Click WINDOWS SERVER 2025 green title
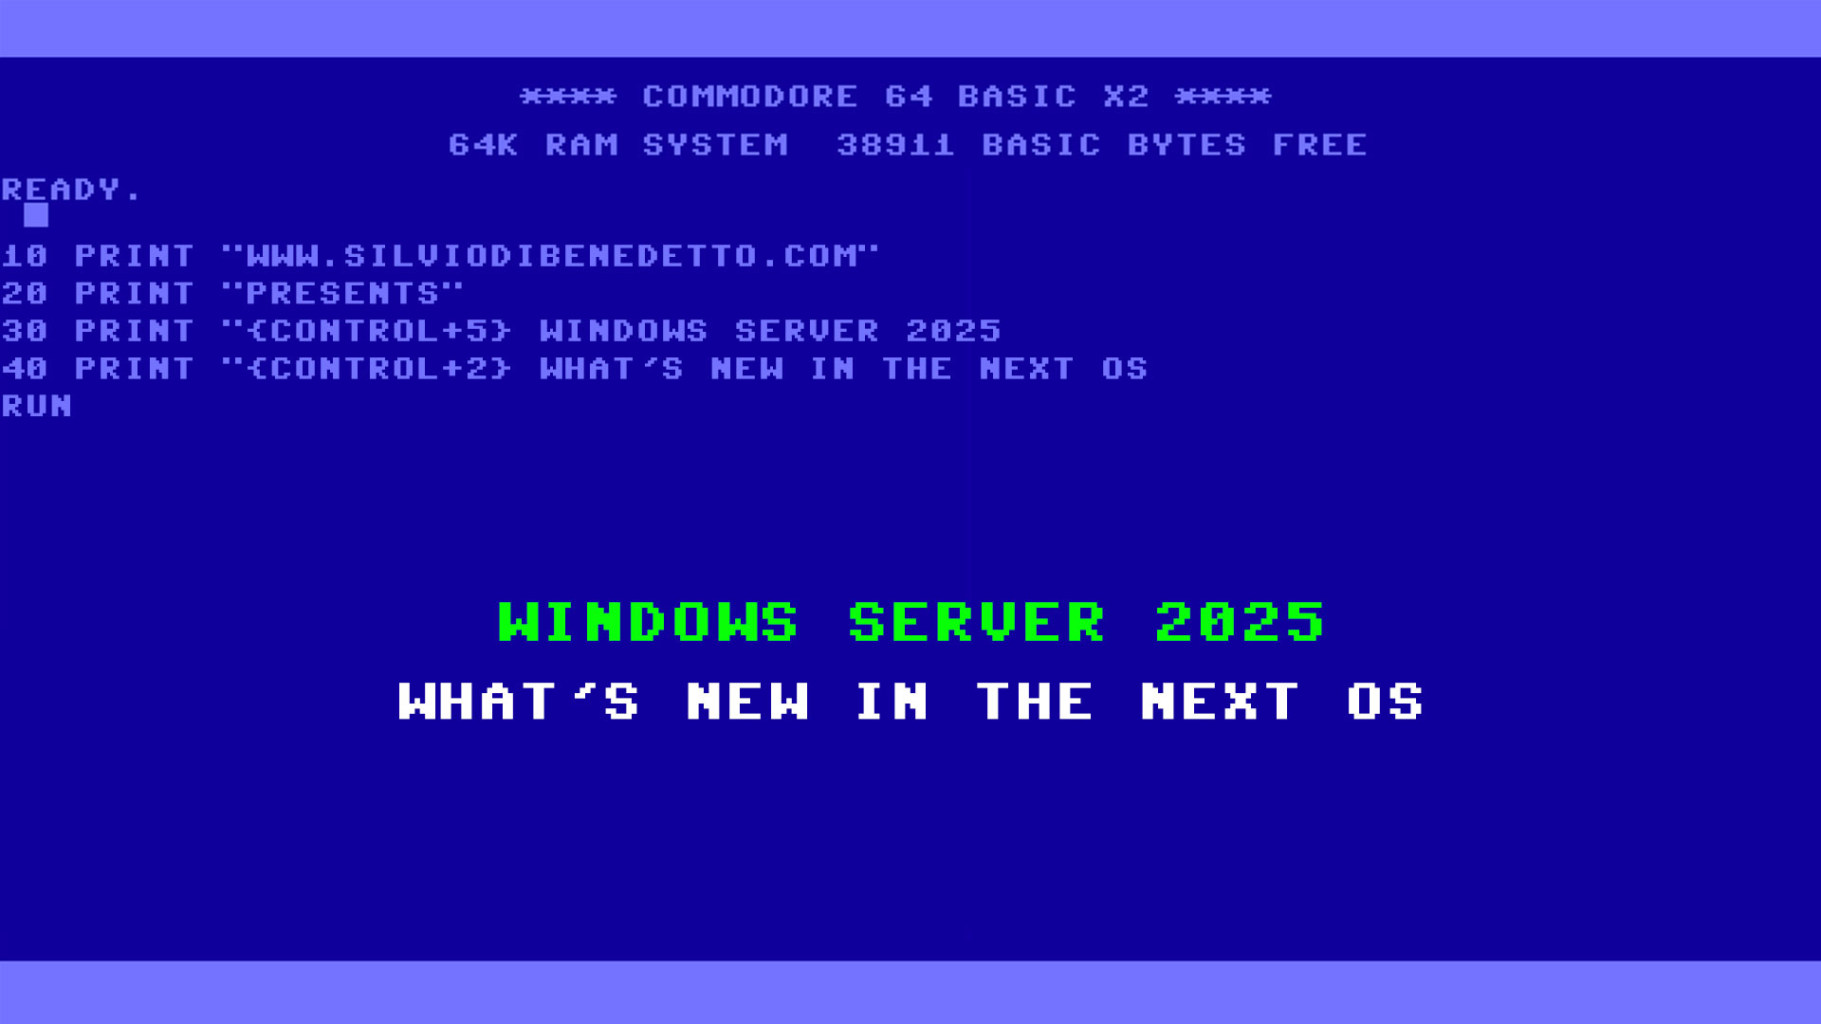Screen dimensions: 1821x1024 910,621
